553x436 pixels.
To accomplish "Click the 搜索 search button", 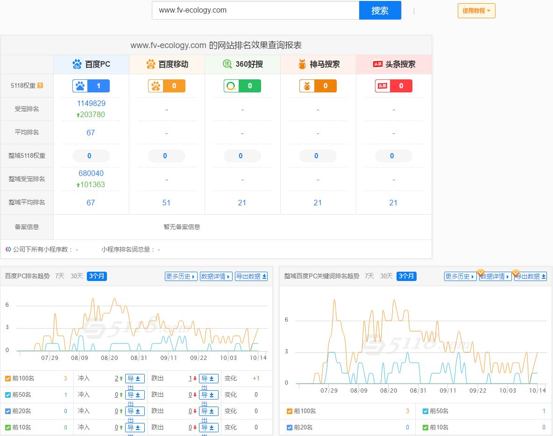I will (380, 10).
